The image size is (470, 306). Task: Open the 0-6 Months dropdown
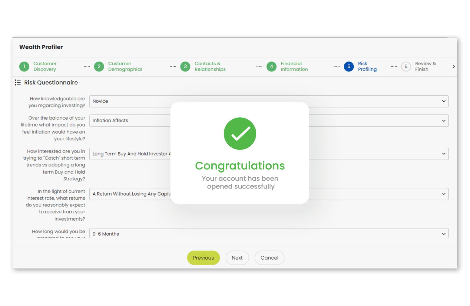click(x=269, y=233)
